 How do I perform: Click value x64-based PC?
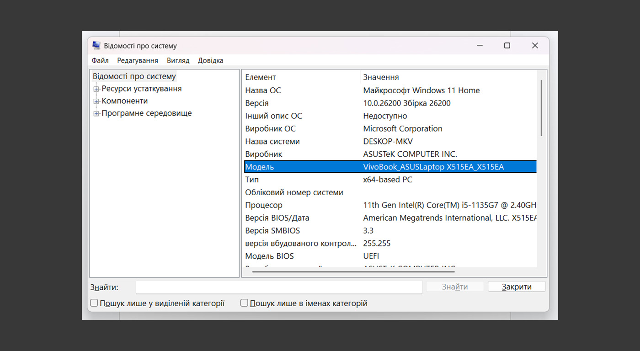tap(388, 180)
